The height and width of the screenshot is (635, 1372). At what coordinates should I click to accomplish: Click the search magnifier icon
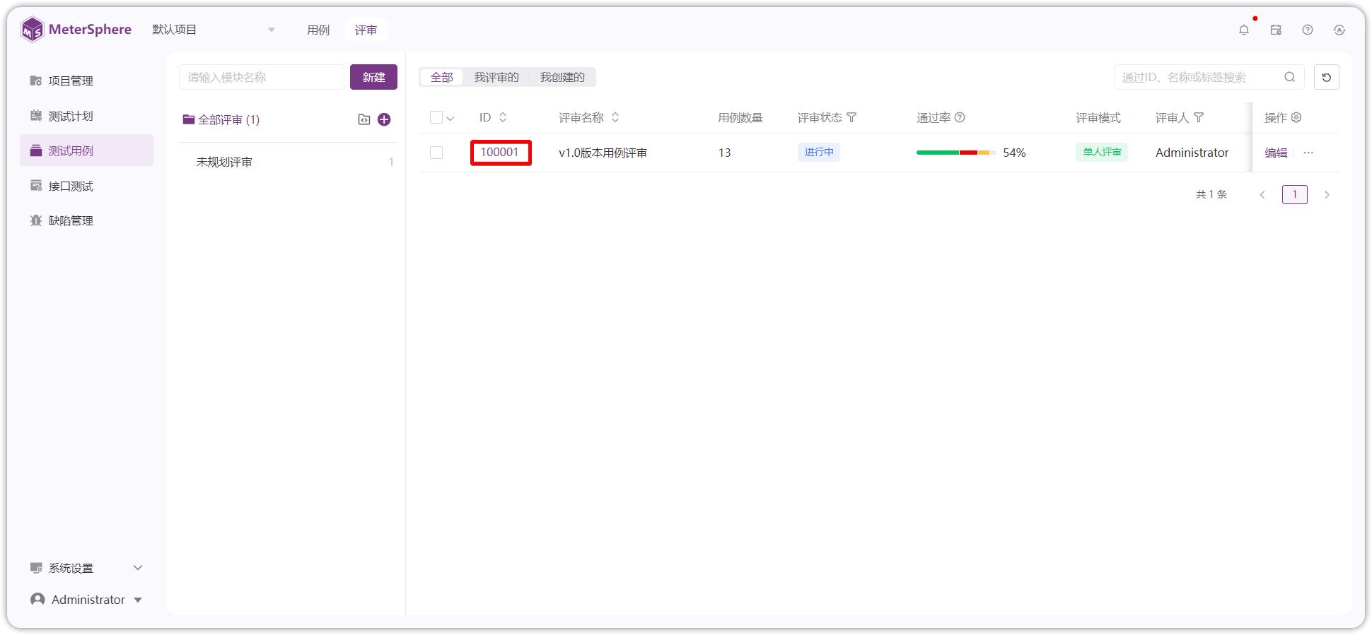point(1290,77)
